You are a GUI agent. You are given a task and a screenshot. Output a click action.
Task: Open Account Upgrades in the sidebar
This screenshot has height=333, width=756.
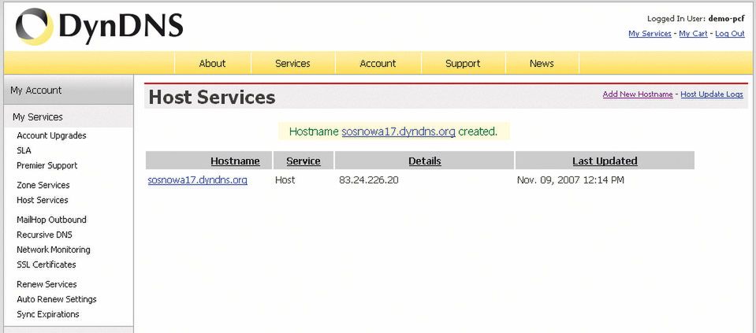pos(51,135)
